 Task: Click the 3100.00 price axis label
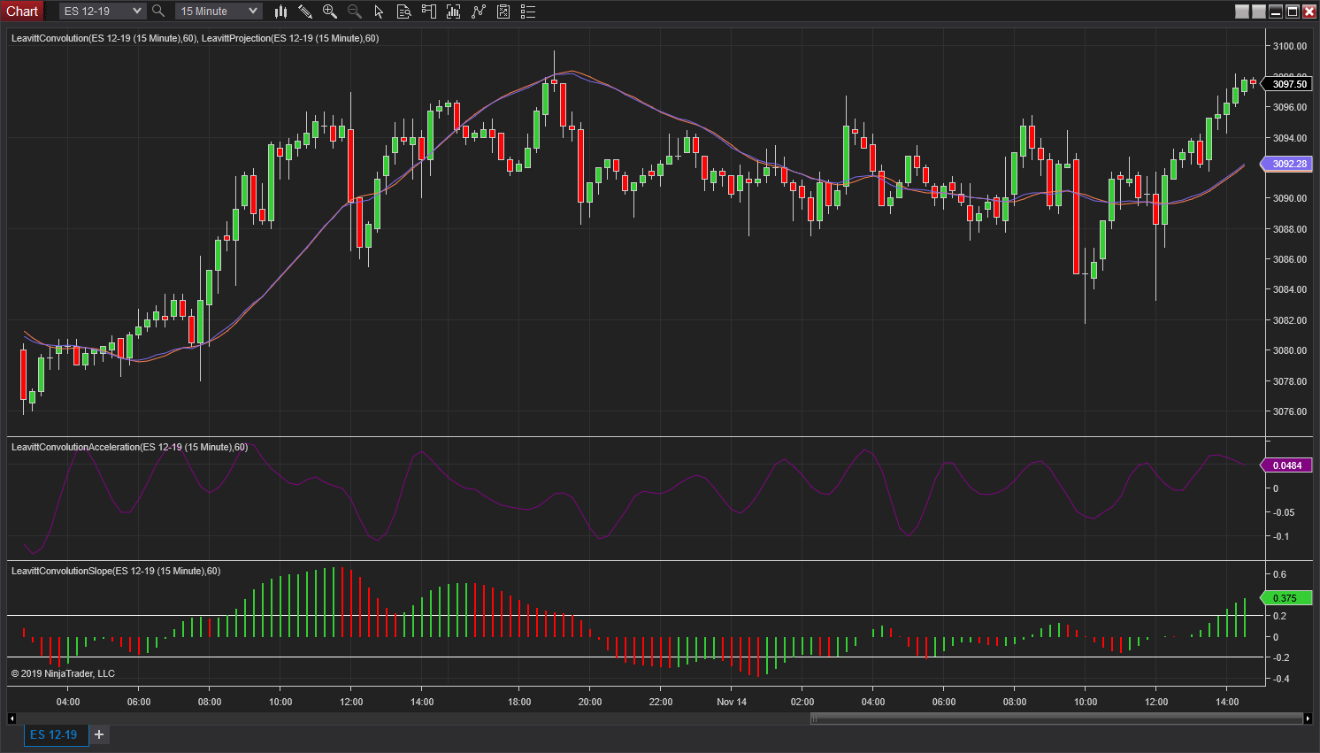click(1290, 46)
